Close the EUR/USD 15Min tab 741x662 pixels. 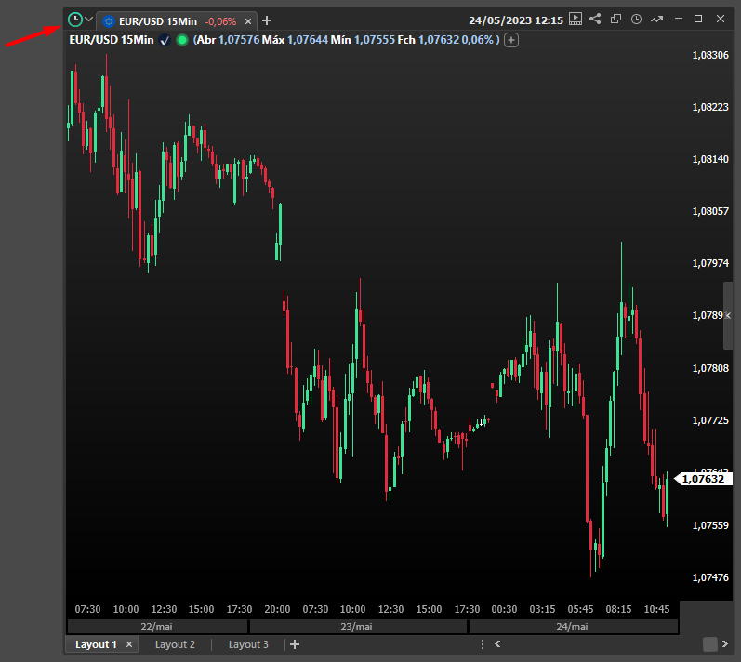[248, 20]
